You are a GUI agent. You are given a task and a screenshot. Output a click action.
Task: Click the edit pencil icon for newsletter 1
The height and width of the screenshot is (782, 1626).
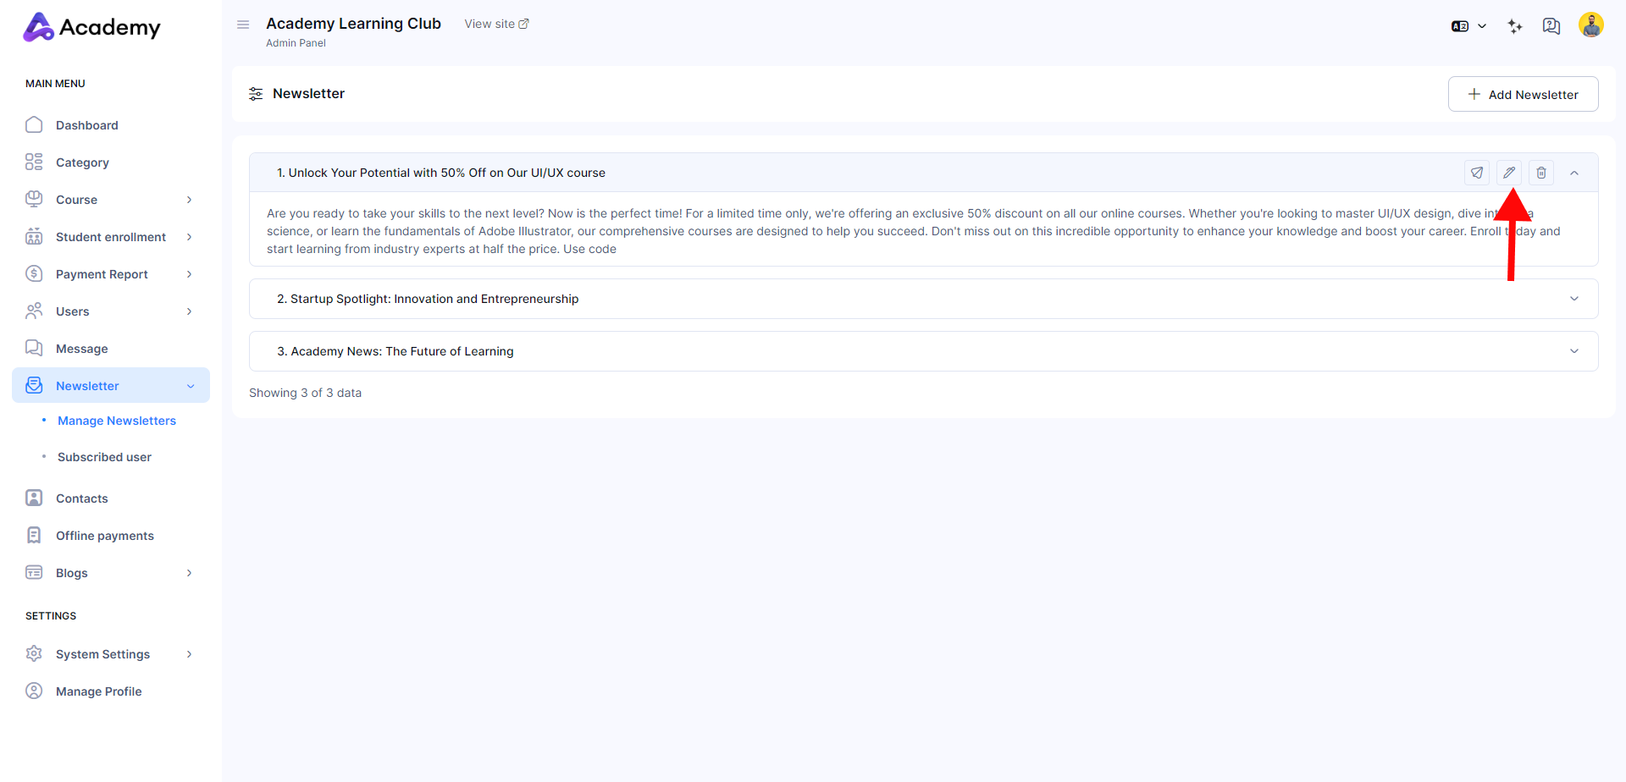(1509, 173)
